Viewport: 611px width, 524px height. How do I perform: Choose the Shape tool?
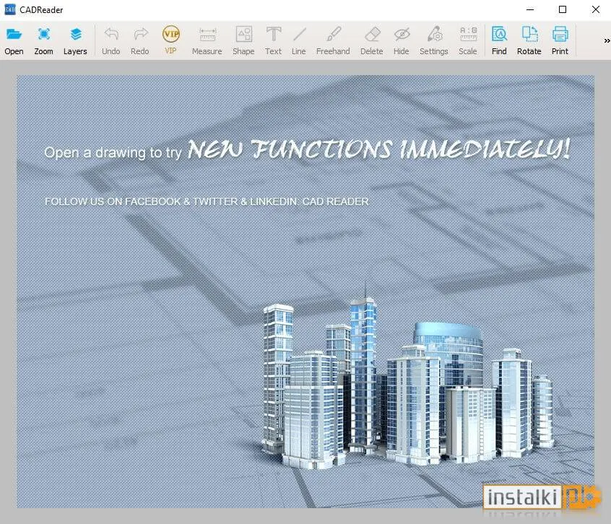pos(243,41)
